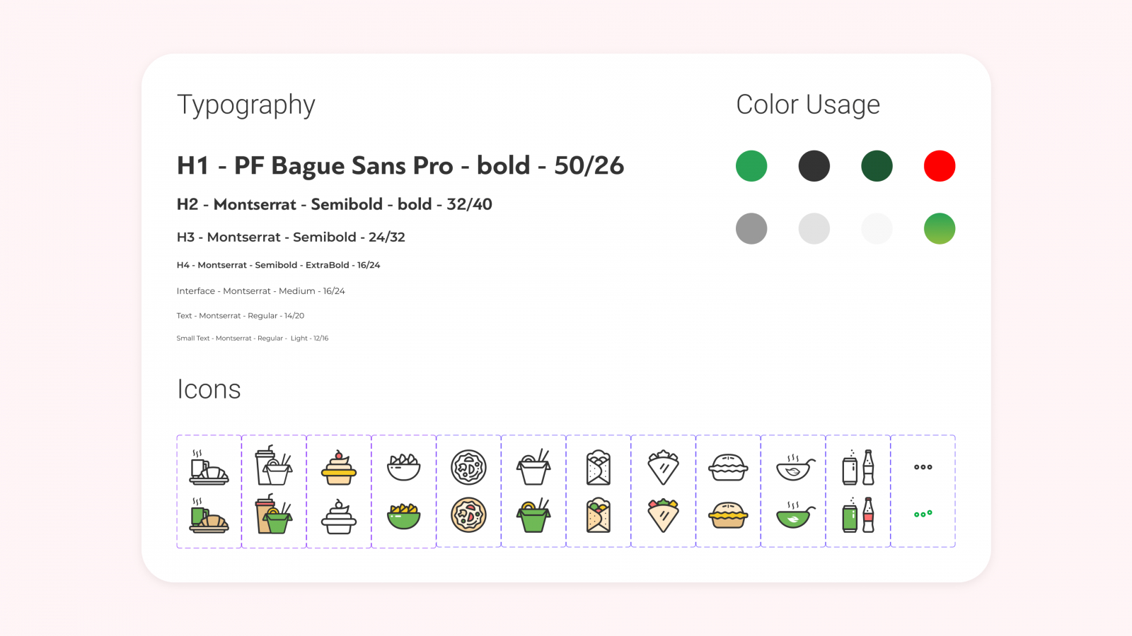Select the green steaming soup bowl icon
Image resolution: width=1132 pixels, height=636 pixels.
tap(794, 515)
